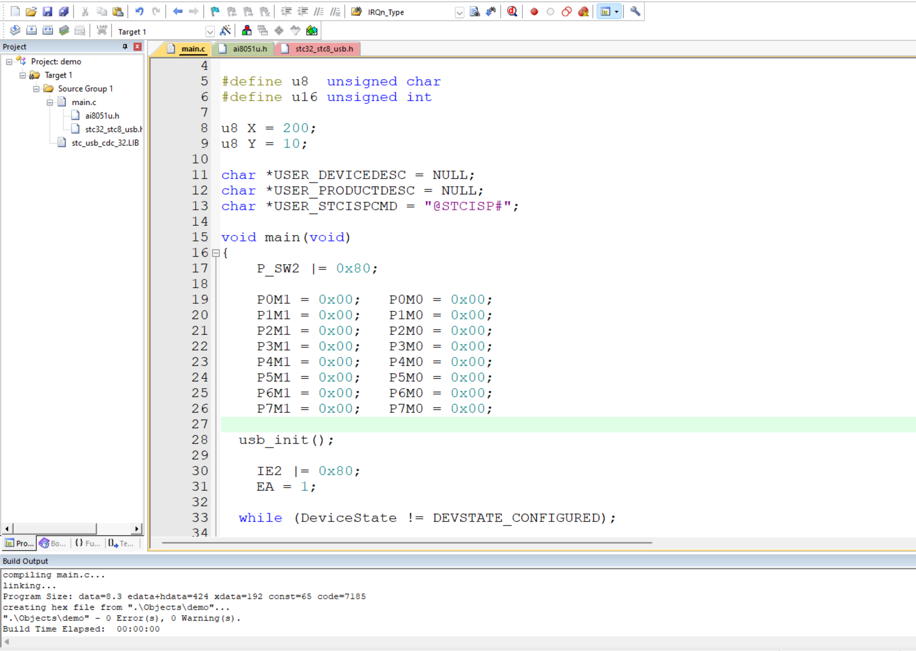Cut the selection with the scissors icon

(x=85, y=12)
